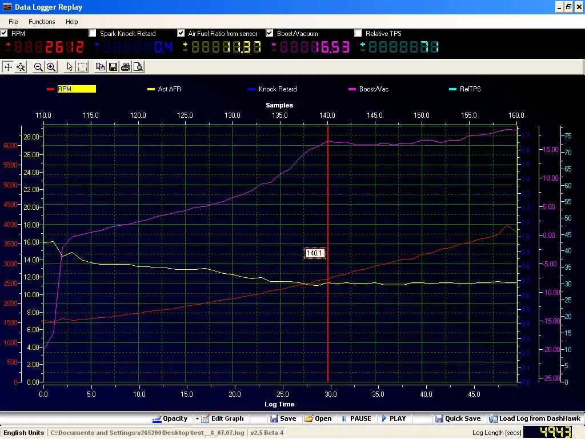Pause the log replay

[356, 418]
